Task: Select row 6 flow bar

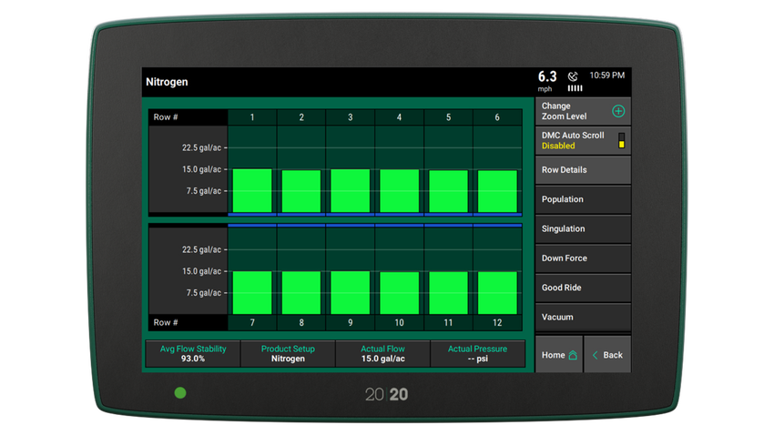Action: tap(497, 191)
